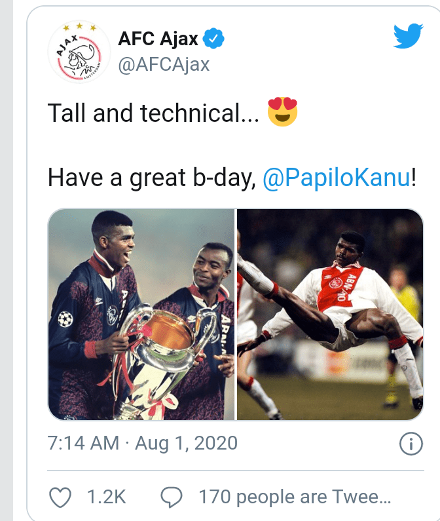Like the tweet using the heart icon

coord(60,498)
